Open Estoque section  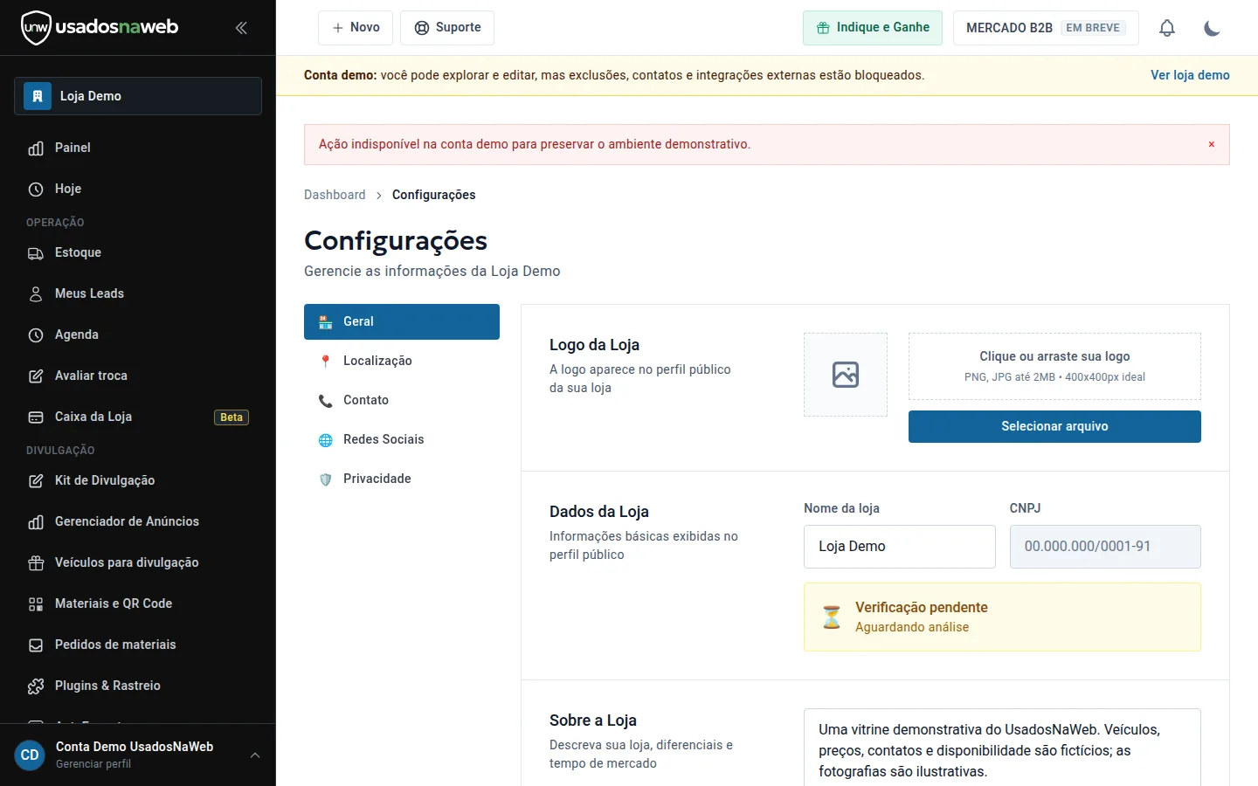pyautogui.click(x=138, y=252)
